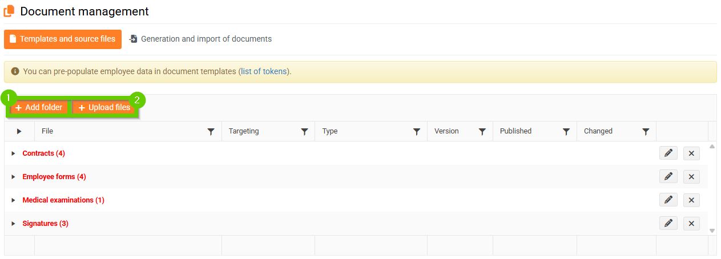This screenshot has width=721, height=259.
Task: Open the list of tokens link
Action: [264, 72]
